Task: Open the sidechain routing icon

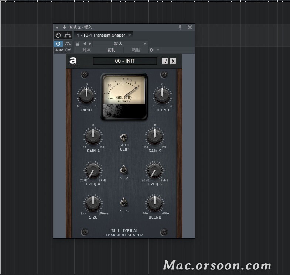Action: 68,35
